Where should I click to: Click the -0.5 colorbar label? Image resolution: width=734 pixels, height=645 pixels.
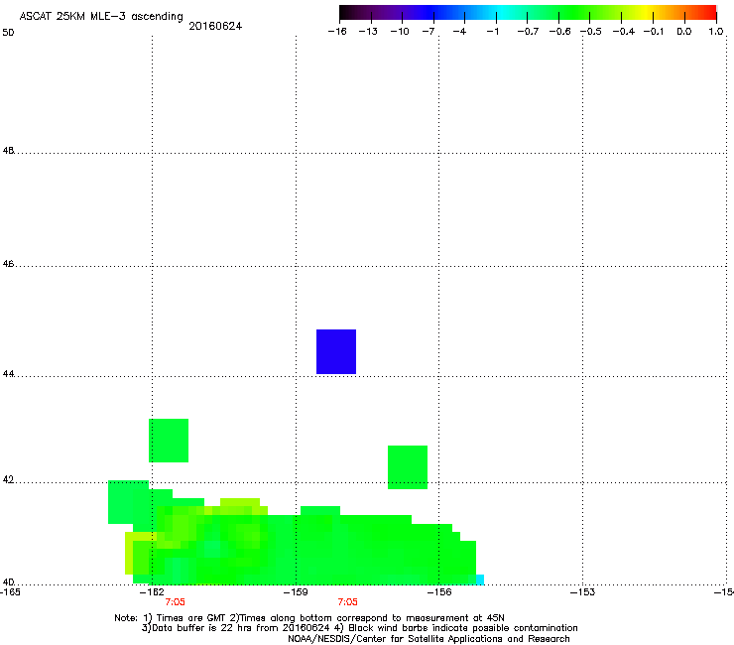591,32
